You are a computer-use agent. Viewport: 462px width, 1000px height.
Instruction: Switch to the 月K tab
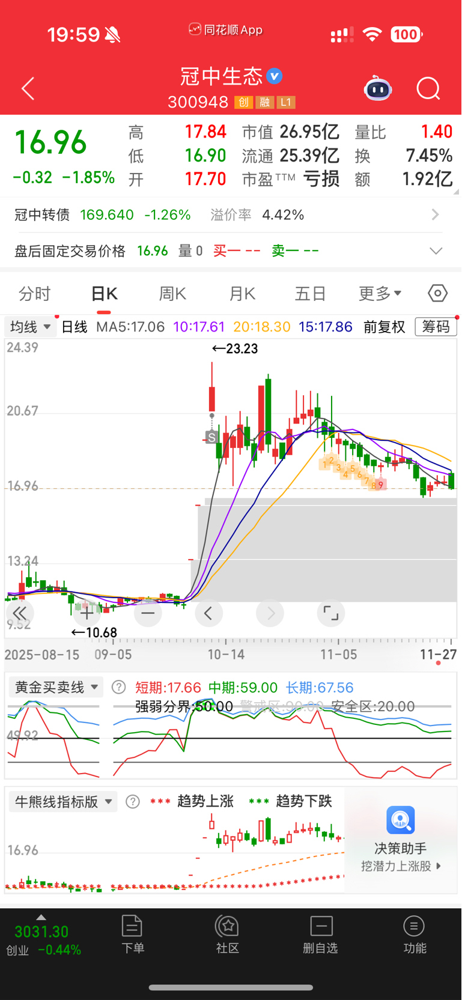242,293
